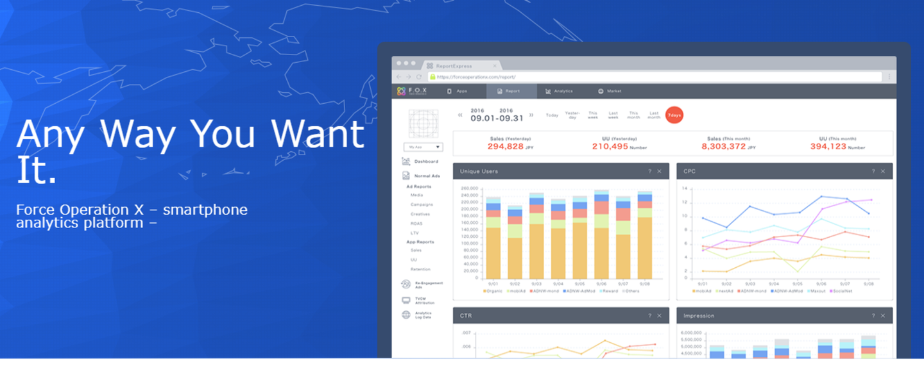The width and height of the screenshot is (924, 371).
Task: Click the app icon placeholder thumbnail
Action: coord(422,123)
